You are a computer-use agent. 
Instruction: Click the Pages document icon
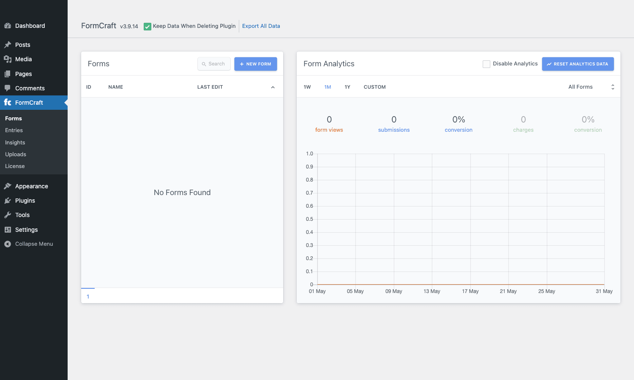coord(8,74)
